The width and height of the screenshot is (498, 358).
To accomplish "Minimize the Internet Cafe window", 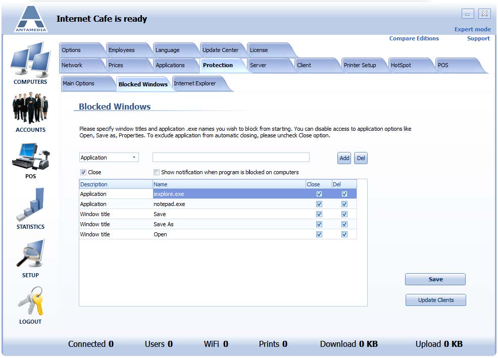I will [468, 14].
